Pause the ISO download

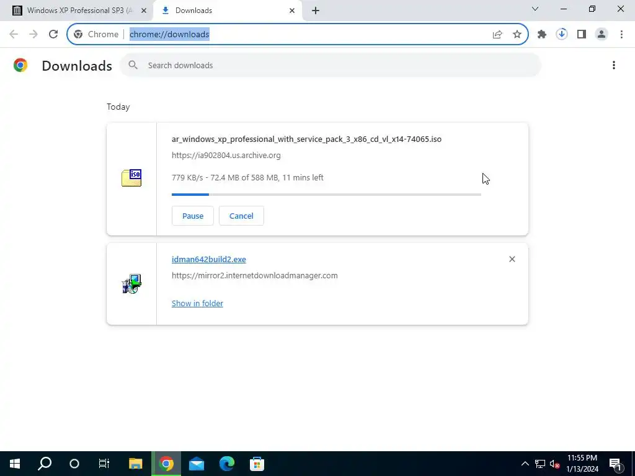pyautogui.click(x=193, y=216)
